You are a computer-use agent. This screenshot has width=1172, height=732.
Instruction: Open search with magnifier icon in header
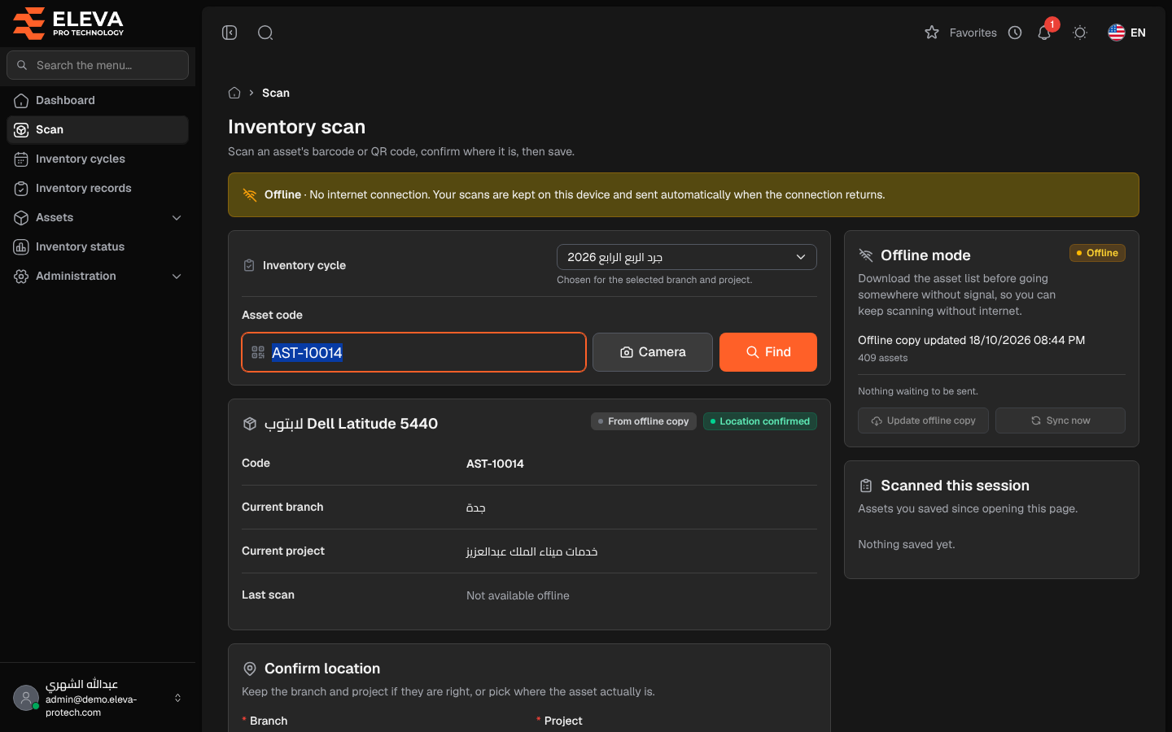(265, 33)
